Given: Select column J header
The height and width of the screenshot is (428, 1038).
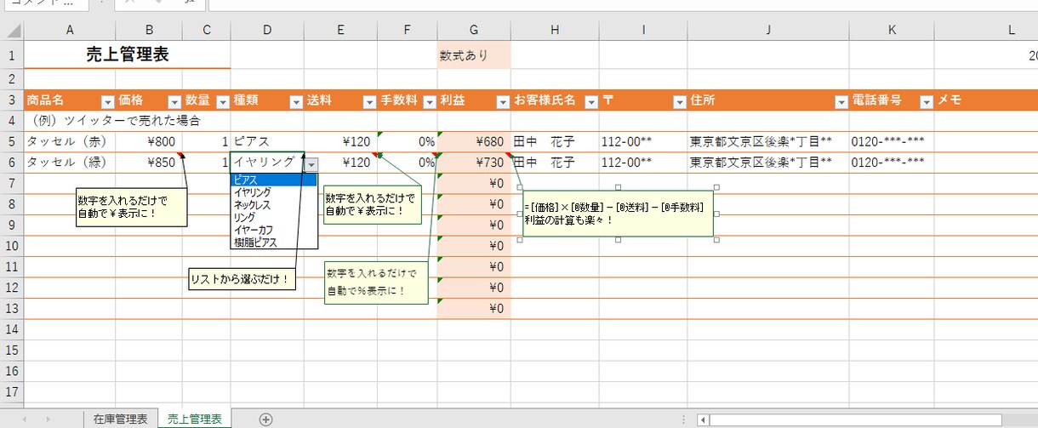Looking at the screenshot, I should (768, 31).
